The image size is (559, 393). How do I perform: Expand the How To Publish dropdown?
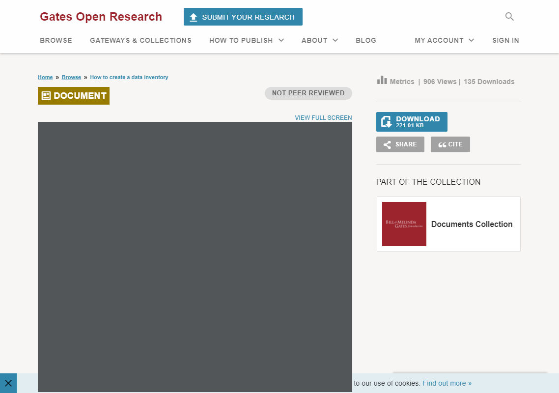[x=246, y=40]
